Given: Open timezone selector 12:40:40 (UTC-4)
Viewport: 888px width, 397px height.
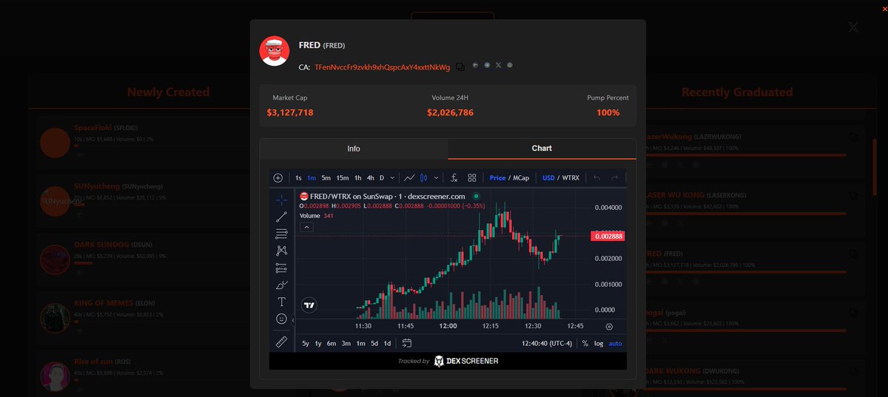Looking at the screenshot, I should pos(547,343).
